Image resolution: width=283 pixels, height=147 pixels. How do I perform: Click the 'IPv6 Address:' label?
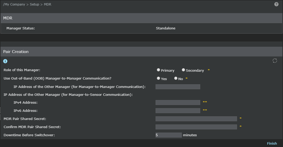pos(26,111)
